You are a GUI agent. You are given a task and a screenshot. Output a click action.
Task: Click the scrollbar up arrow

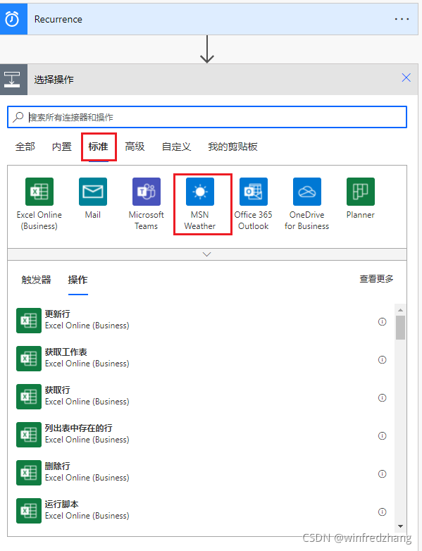pos(400,310)
